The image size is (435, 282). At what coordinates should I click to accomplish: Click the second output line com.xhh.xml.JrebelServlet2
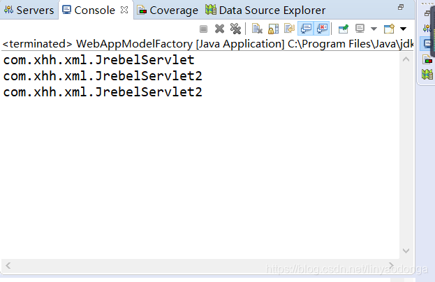(x=103, y=76)
